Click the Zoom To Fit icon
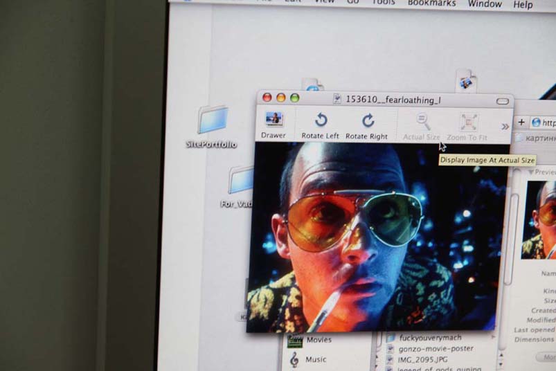The image size is (556, 371). point(469,123)
